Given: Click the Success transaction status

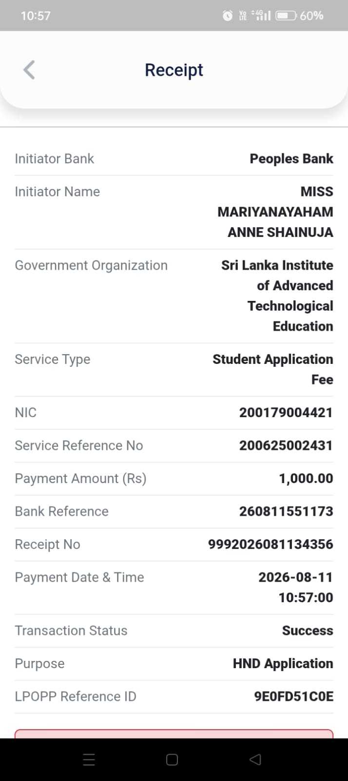Looking at the screenshot, I should pyautogui.click(x=308, y=631).
